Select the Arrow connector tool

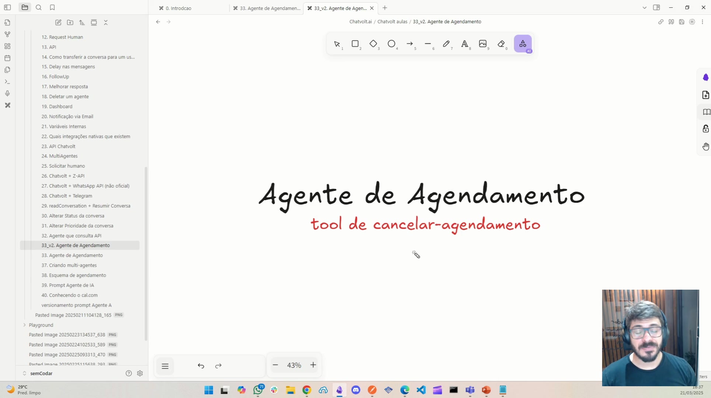pos(410,44)
